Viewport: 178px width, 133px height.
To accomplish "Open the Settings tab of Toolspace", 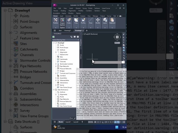I will coord(81,57).
